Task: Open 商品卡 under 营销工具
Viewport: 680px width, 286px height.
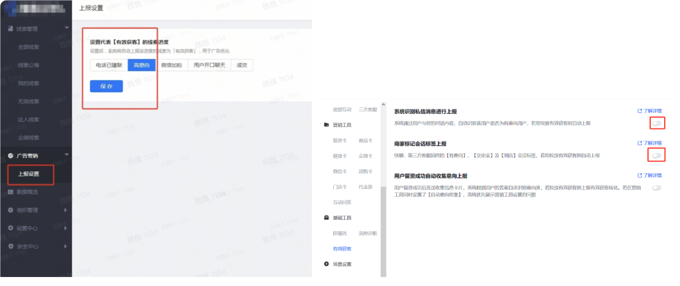Action: click(x=366, y=140)
